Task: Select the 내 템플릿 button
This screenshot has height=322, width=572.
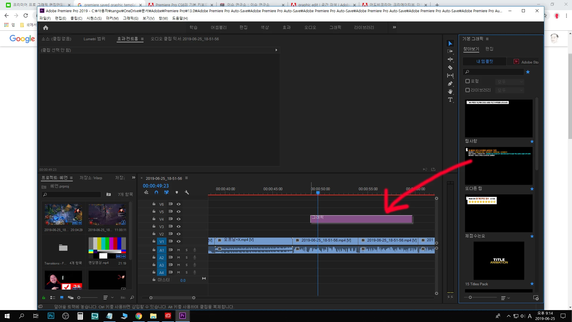Action: [x=485, y=61]
